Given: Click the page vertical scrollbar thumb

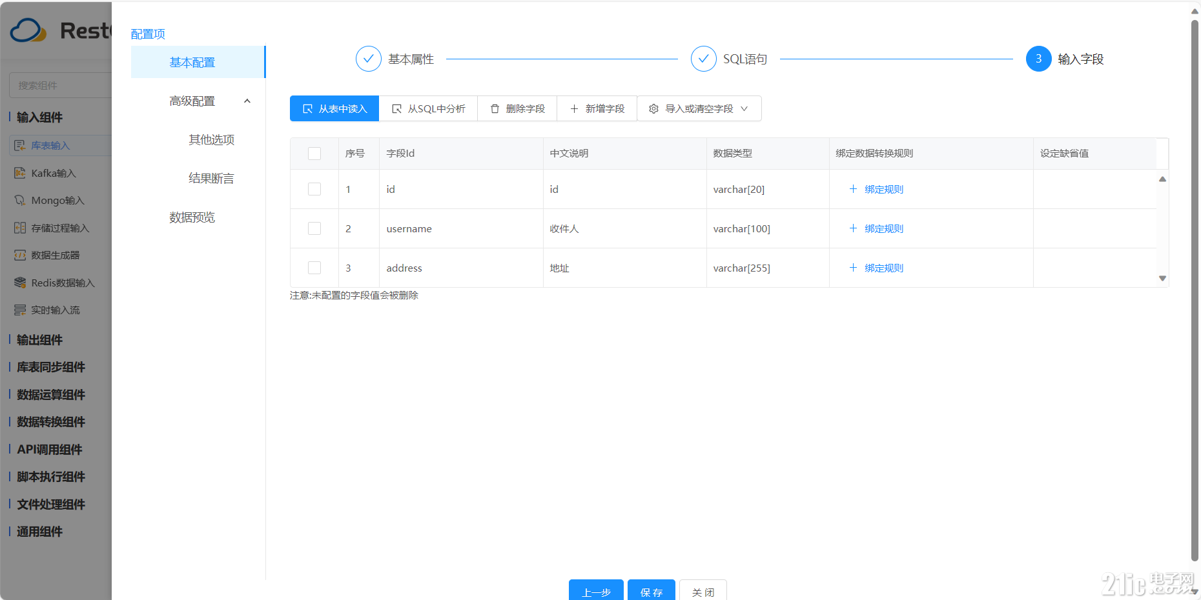Looking at the screenshot, I should tap(1195, 290).
